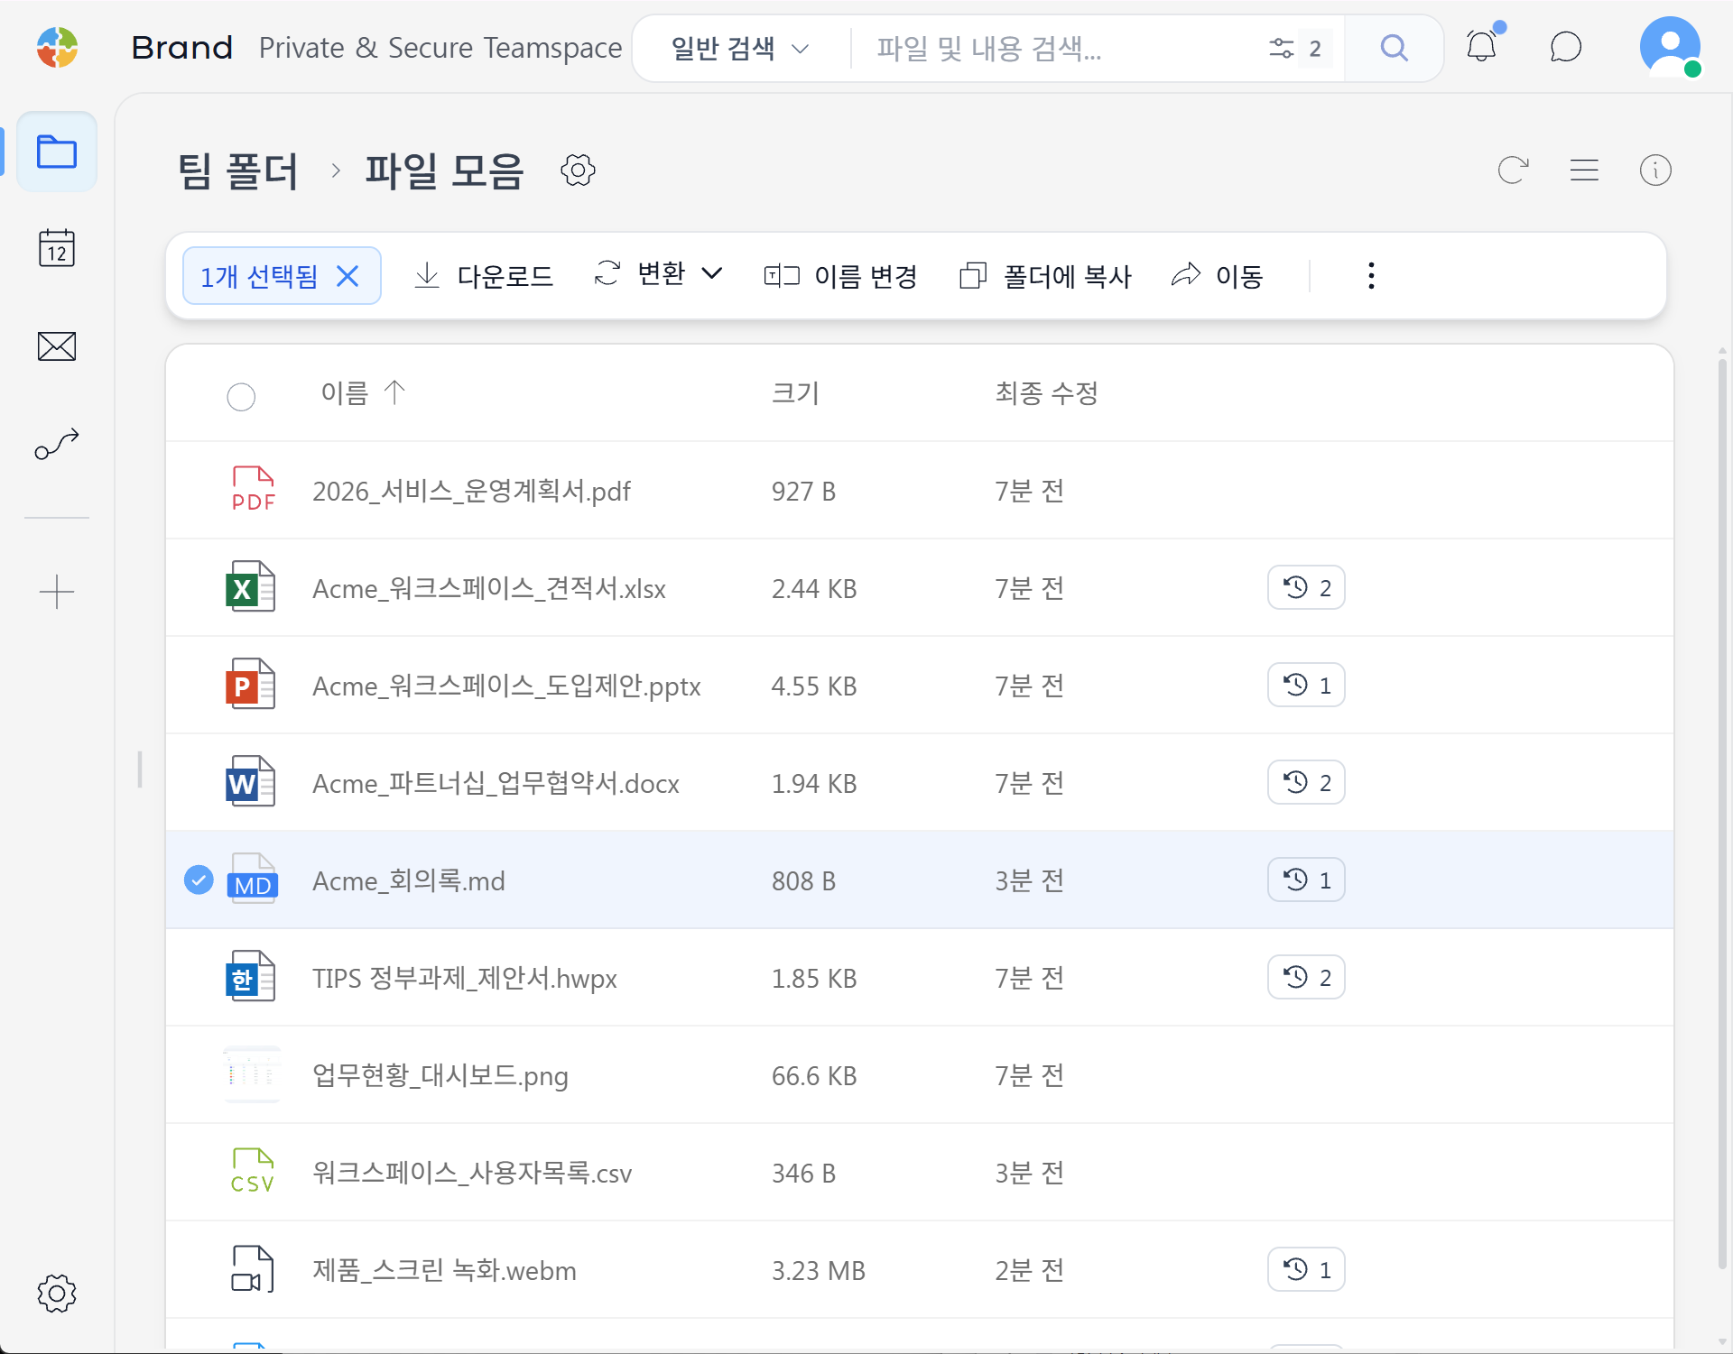Viewport: 1733px width, 1354px height.
Task: Click the PDF icon of 2026_서비스_운영계획서.pdf
Action: (253, 490)
